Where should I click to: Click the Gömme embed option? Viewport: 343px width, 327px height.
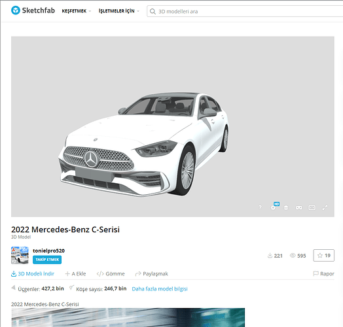tap(111, 273)
